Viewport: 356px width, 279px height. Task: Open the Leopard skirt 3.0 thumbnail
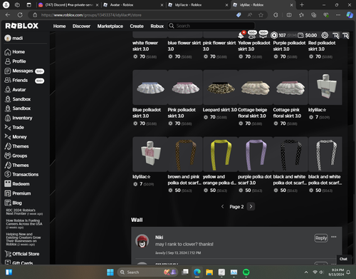coord(221,88)
